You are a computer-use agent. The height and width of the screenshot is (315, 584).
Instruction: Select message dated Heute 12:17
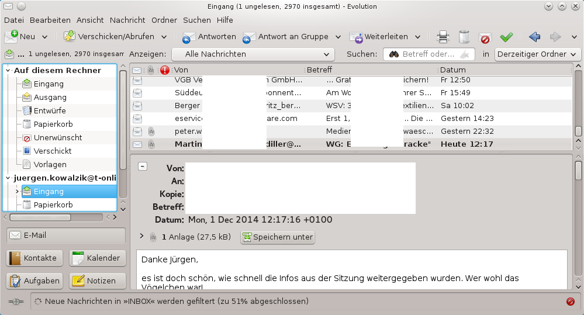(x=351, y=144)
